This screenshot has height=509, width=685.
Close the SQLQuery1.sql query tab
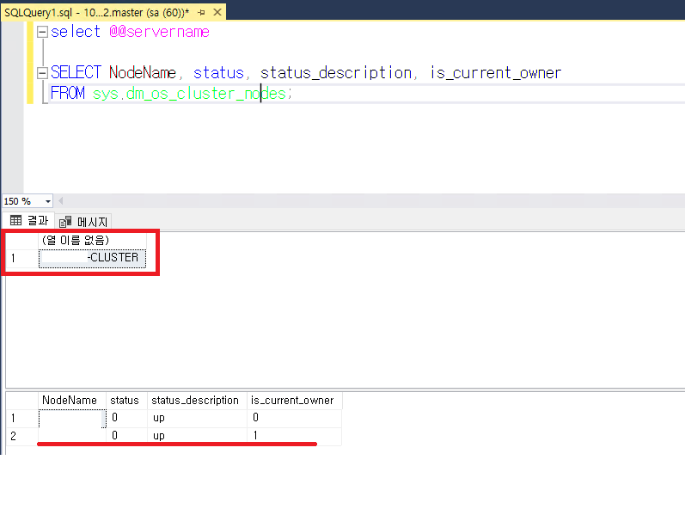tap(217, 12)
